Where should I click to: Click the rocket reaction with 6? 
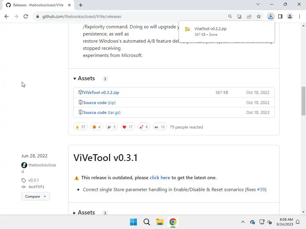click(x=144, y=127)
